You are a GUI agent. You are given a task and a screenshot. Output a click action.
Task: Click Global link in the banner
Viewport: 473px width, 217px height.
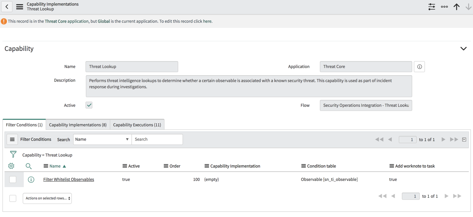click(104, 21)
